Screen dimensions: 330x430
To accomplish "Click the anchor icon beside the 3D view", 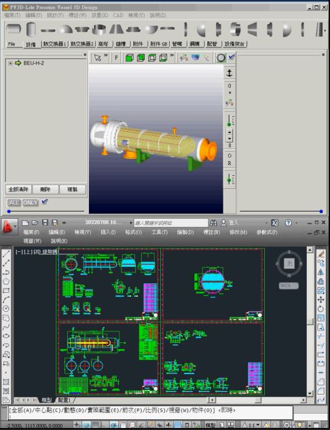I will 229,73.
